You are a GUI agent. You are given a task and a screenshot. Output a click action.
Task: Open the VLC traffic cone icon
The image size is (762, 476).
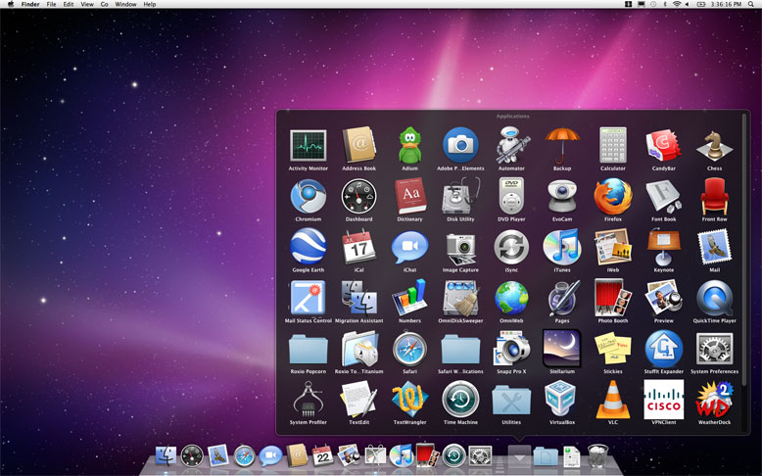pyautogui.click(x=613, y=400)
